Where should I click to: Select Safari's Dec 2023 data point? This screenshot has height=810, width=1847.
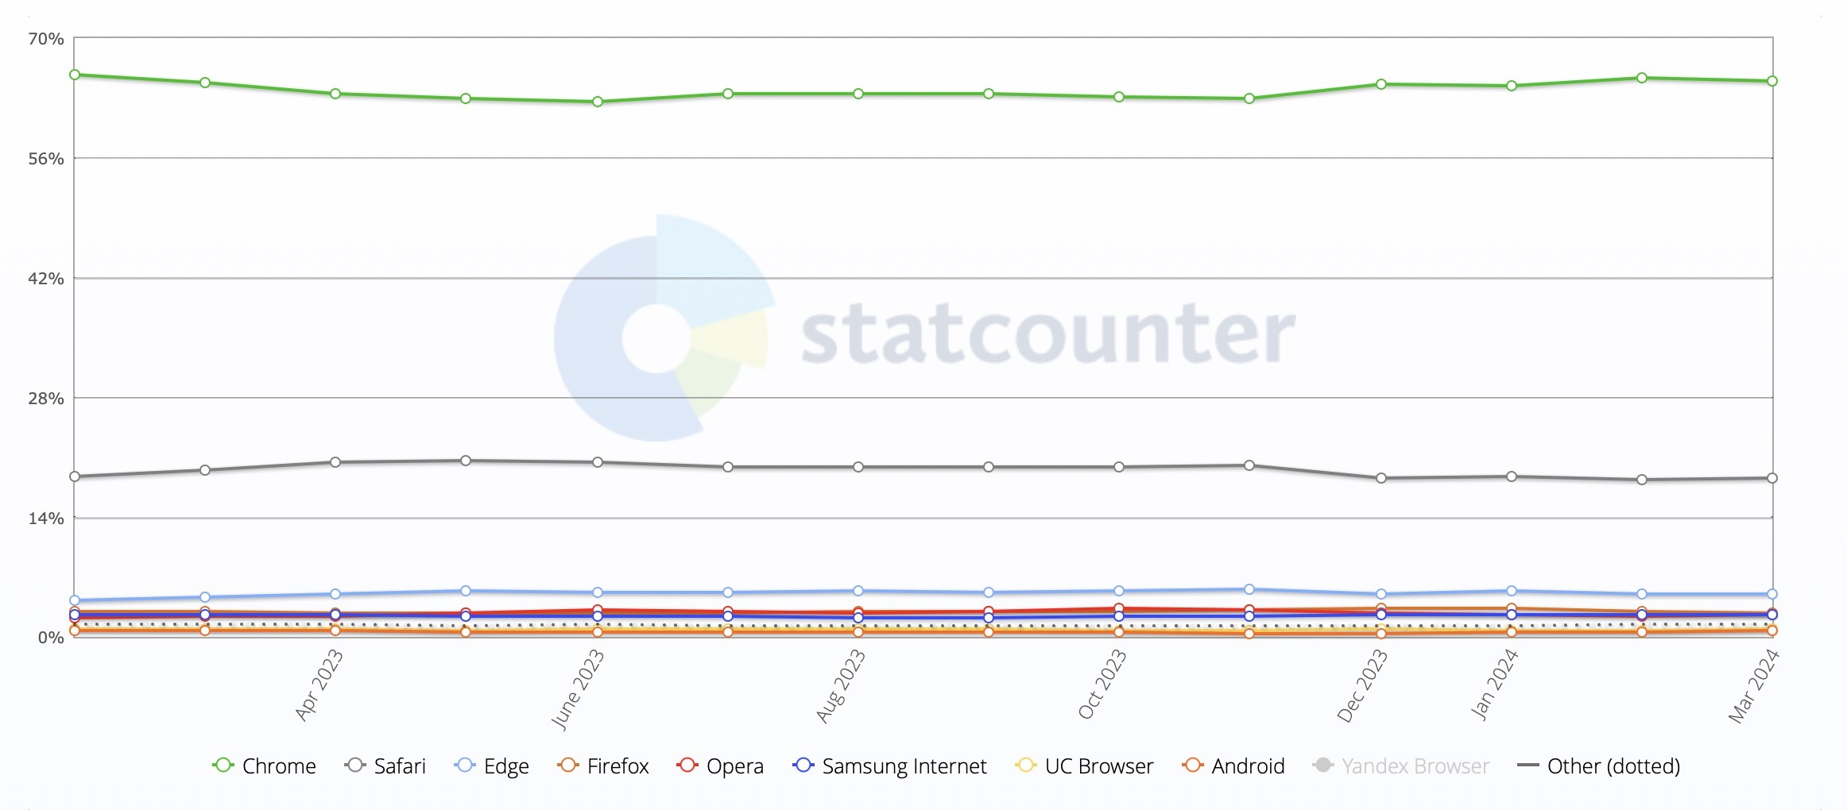pyautogui.click(x=1381, y=478)
